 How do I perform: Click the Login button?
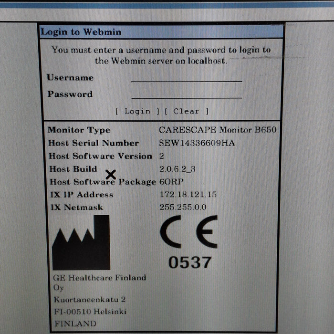(137, 111)
